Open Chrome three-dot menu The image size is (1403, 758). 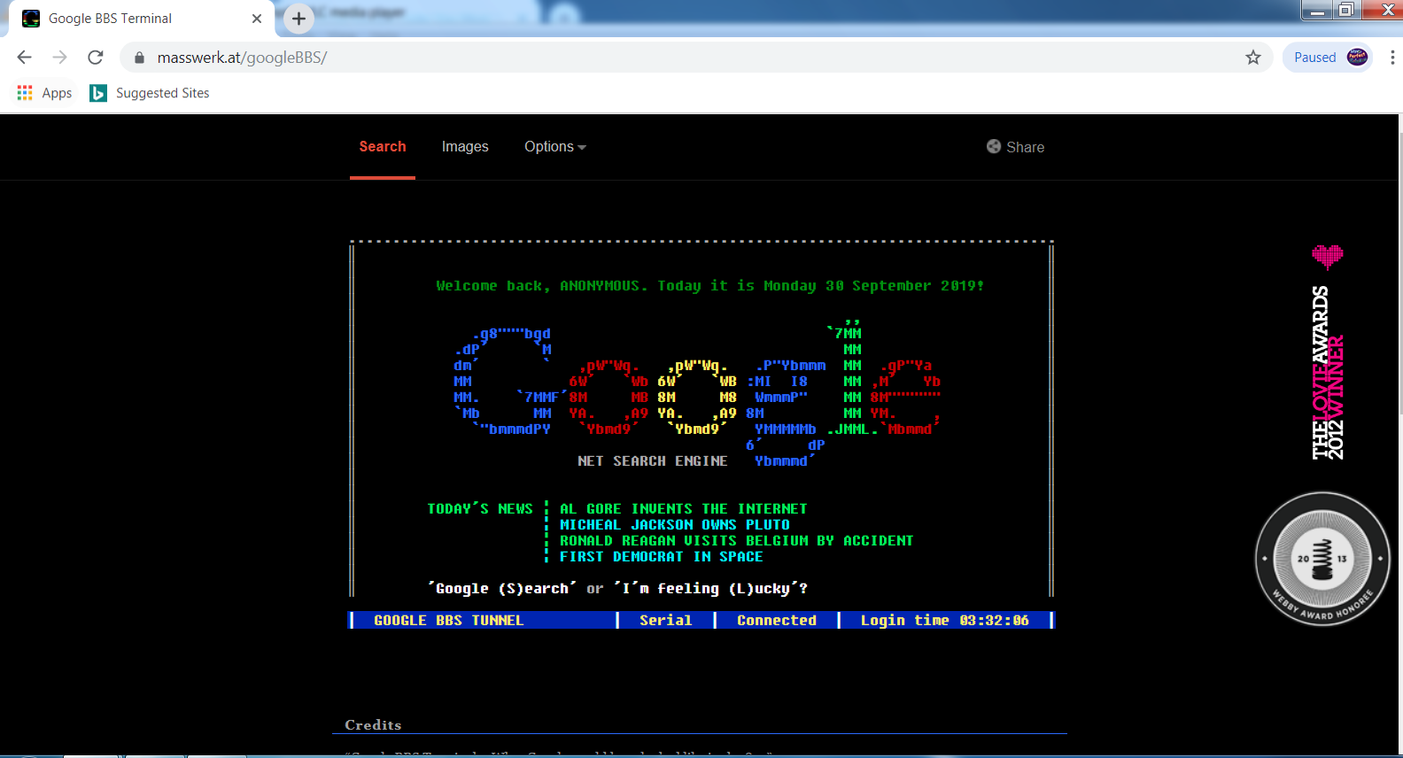click(x=1391, y=58)
